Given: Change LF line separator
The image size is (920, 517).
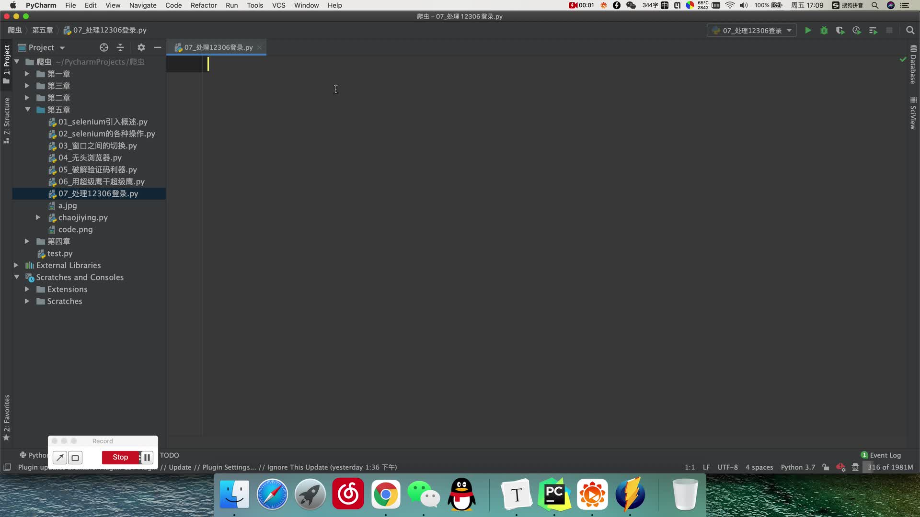Looking at the screenshot, I should pos(706,467).
